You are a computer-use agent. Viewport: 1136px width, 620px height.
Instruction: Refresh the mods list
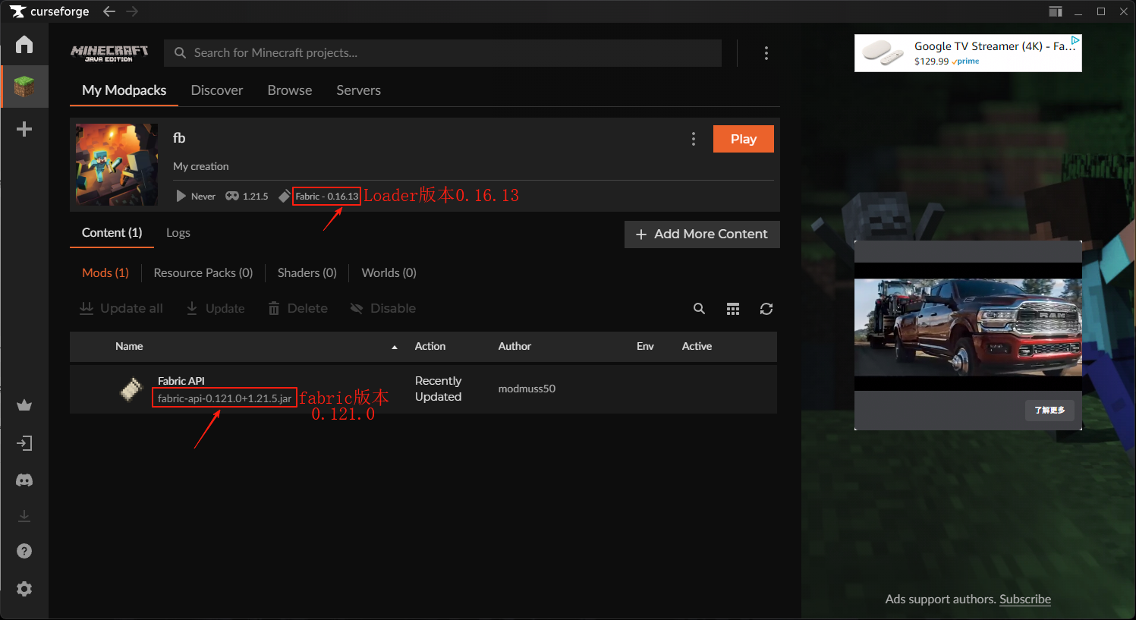point(766,309)
